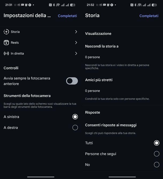Expand In diretta settings chevron
Screen dimensions: 163x179
pyautogui.click(x=76, y=53)
